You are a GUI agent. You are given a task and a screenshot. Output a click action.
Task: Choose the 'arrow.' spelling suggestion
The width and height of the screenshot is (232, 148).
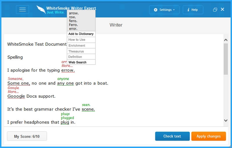74,13
